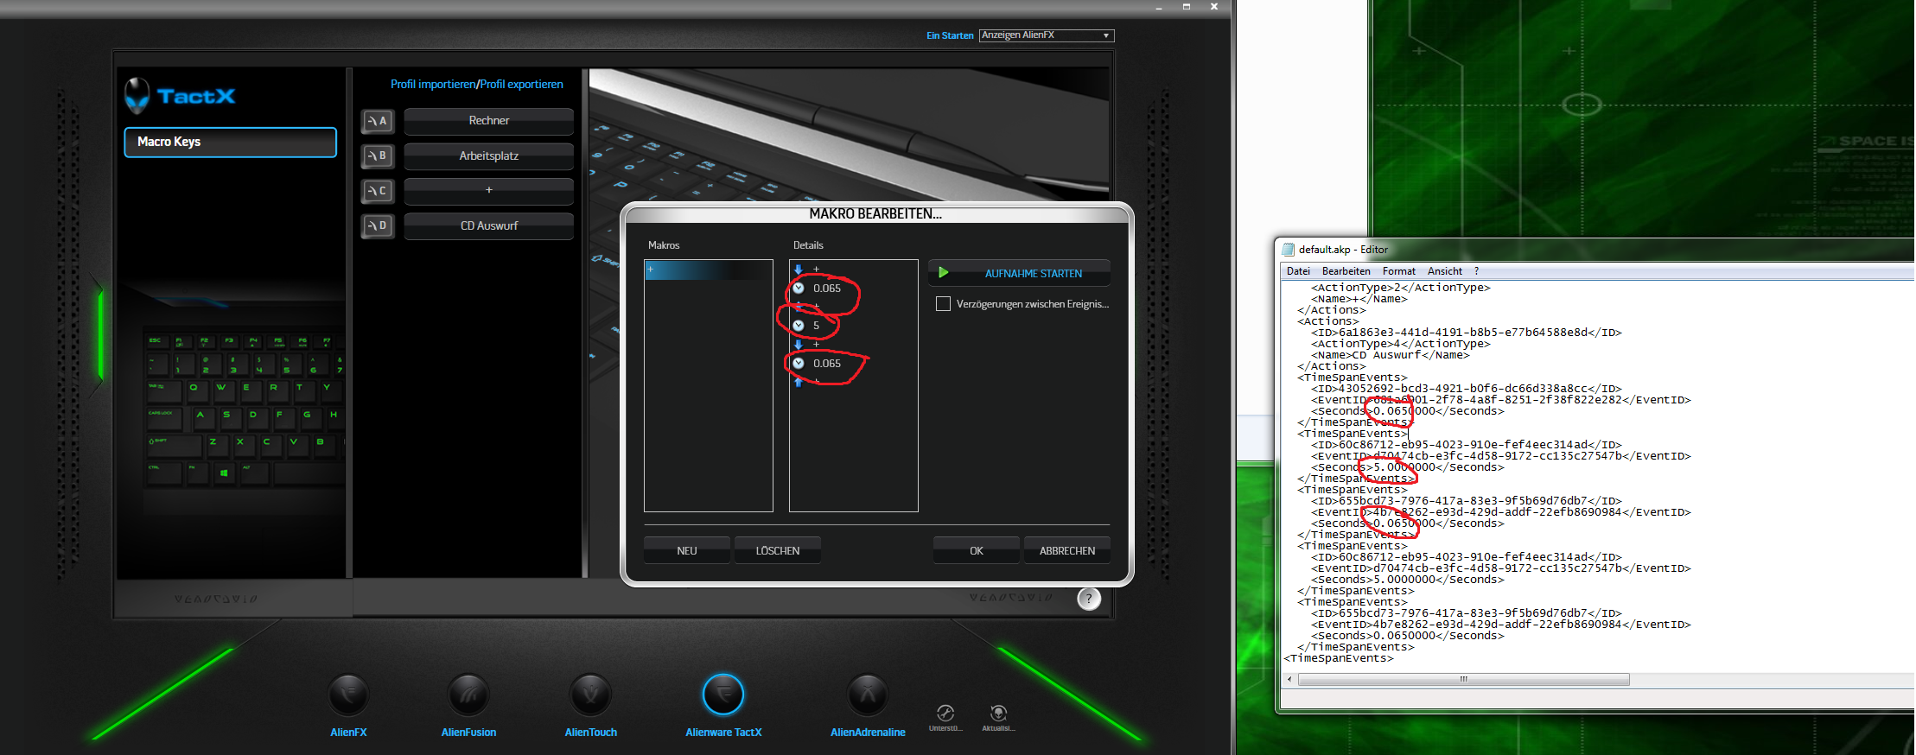This screenshot has height=755, width=1916.
Task: Click the ABBRECHEN button
Action: pyautogui.click(x=1067, y=550)
